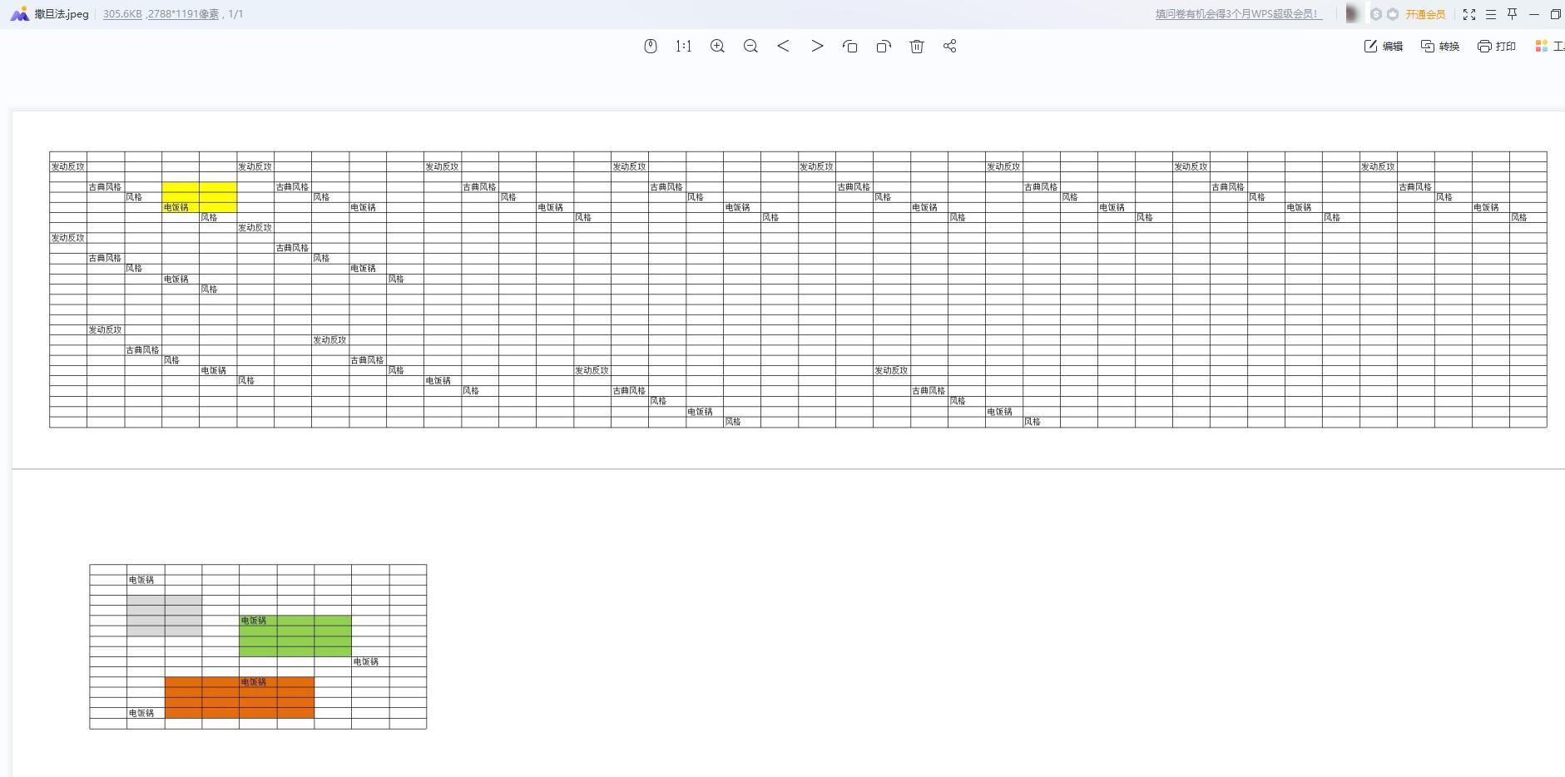
Task: Click 开通会员 to activate membership
Action: pyautogui.click(x=1425, y=14)
